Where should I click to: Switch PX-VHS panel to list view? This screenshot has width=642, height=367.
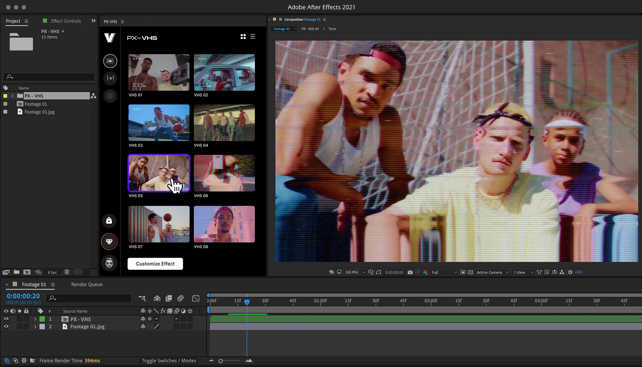pos(253,37)
